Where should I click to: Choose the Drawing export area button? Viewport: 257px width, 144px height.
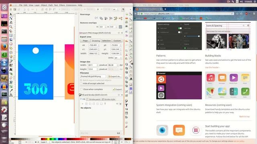pos(96,41)
